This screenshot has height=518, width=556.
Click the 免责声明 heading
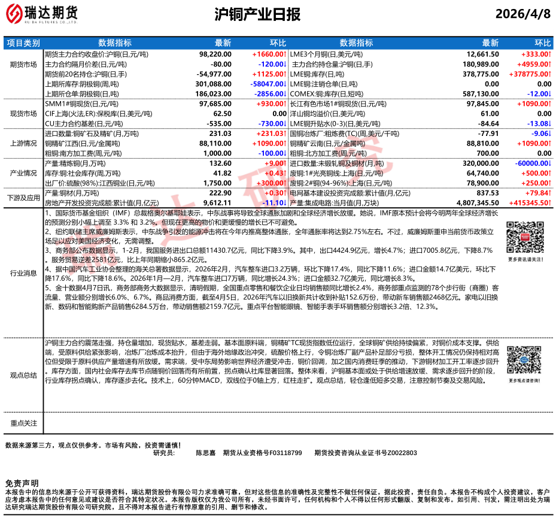[x=22, y=483]
